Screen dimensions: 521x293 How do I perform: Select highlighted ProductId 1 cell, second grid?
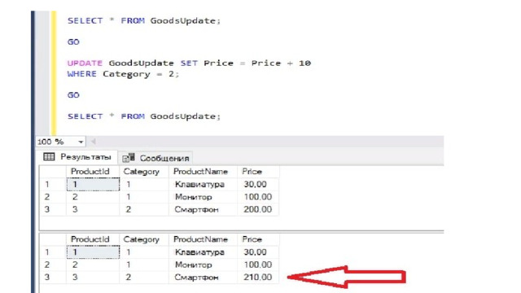[x=93, y=252]
